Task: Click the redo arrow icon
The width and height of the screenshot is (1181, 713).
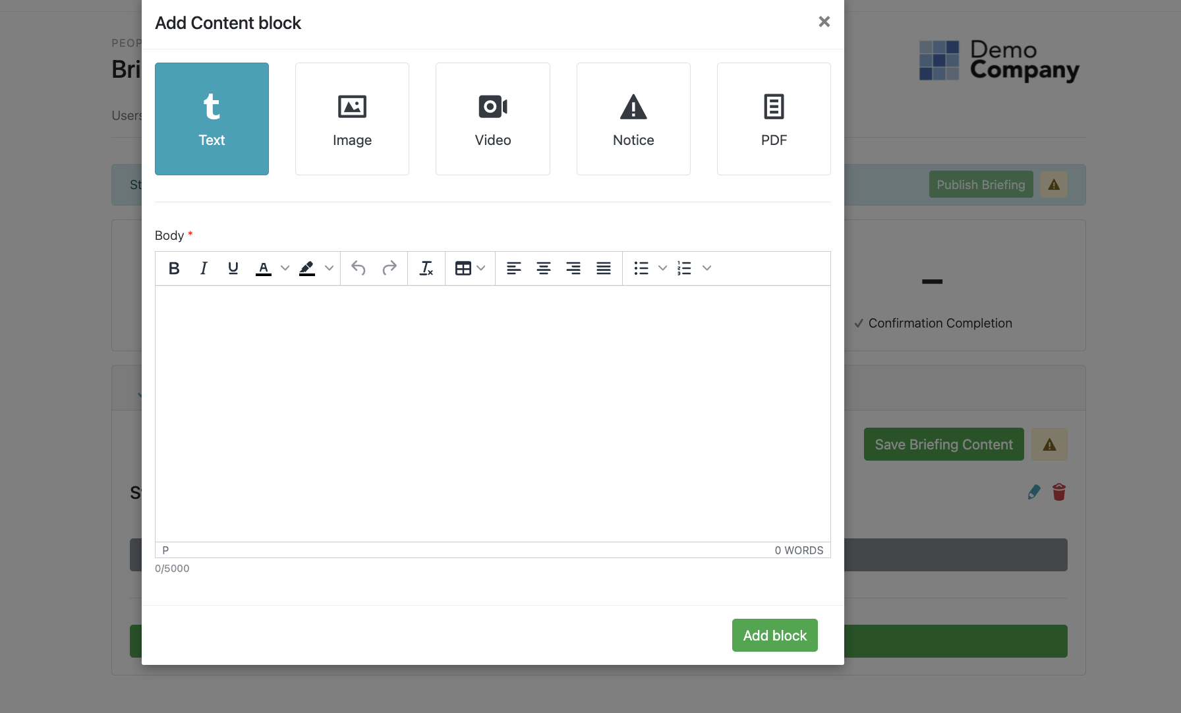Action: coord(389,268)
